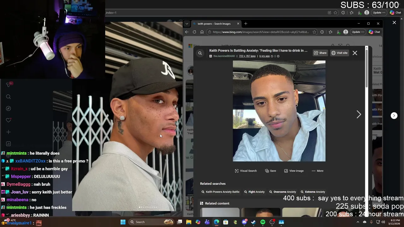Favorite this page with the address bar star
Screen dimensions: 404x227
314,32
